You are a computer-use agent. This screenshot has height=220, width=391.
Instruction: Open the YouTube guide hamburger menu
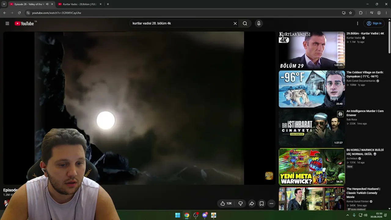click(x=7, y=24)
